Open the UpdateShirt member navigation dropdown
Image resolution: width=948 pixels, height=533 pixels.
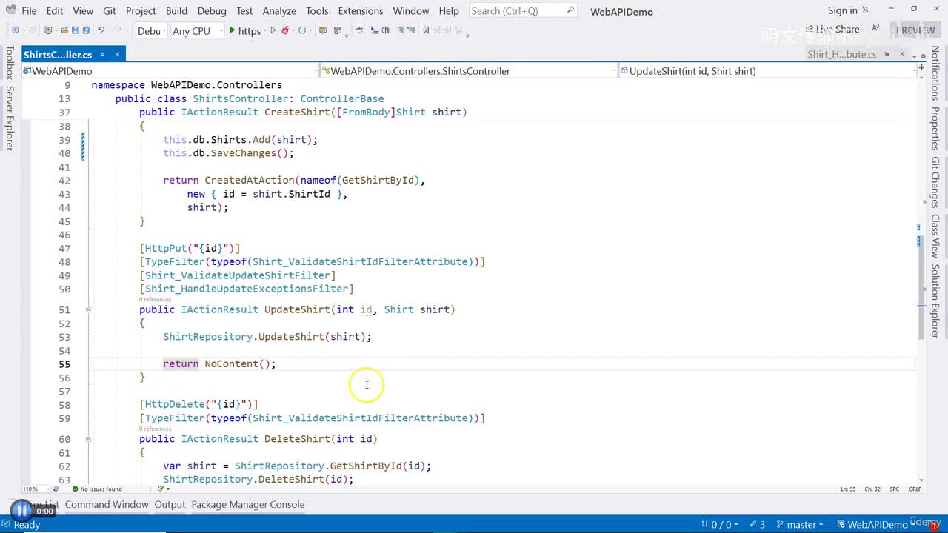768,71
